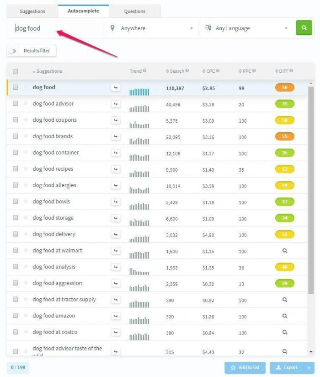The width and height of the screenshot is (320, 377).
Task: Click the arrow icon beside dog food recipes
Action: click(x=116, y=169)
